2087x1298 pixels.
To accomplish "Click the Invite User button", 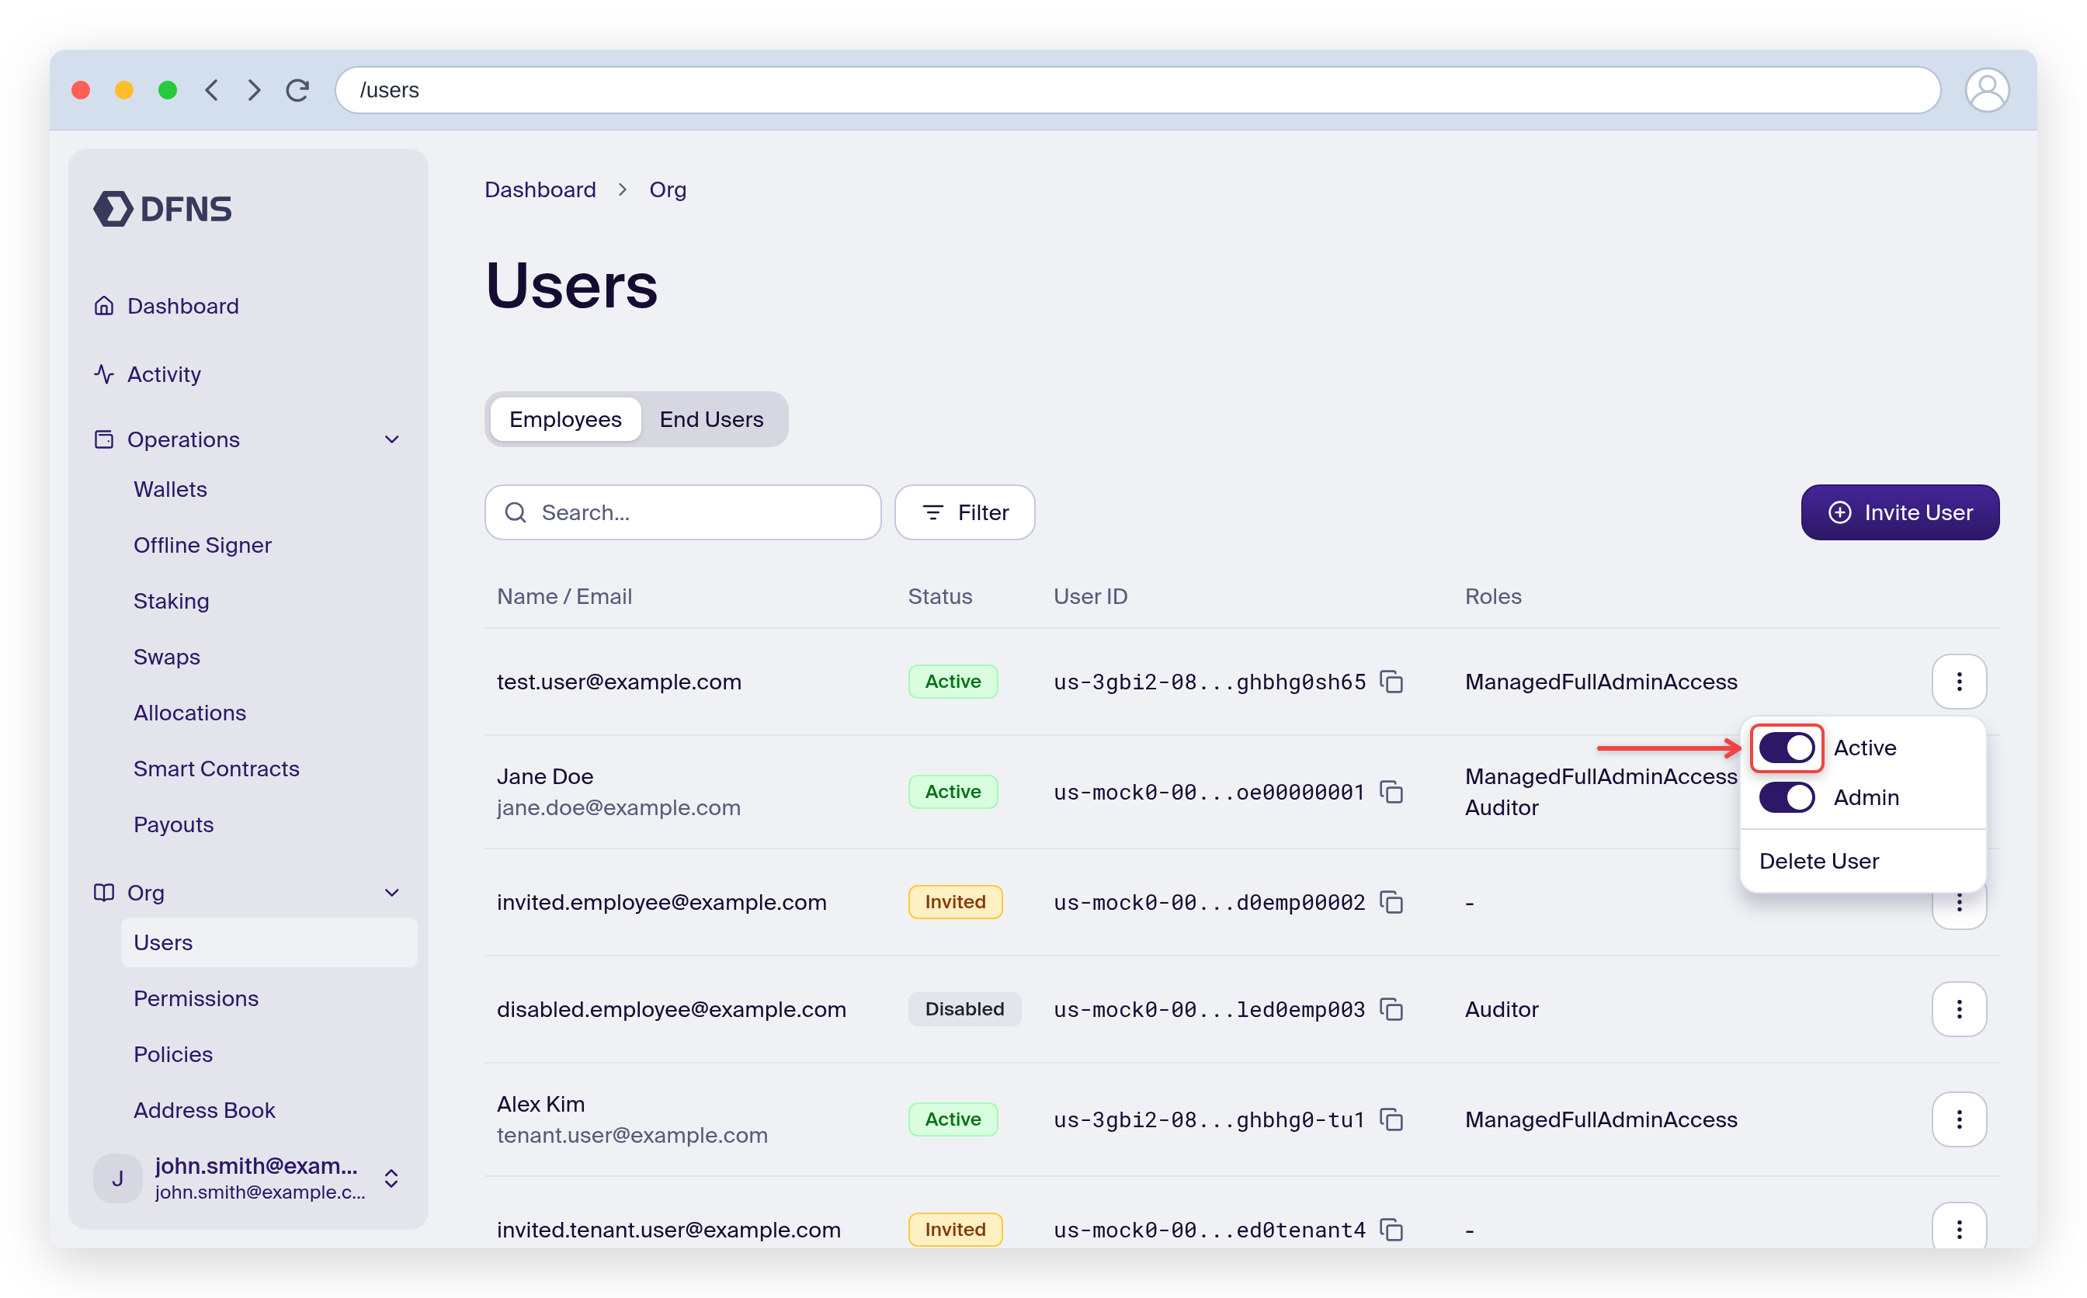I will [x=1899, y=512].
